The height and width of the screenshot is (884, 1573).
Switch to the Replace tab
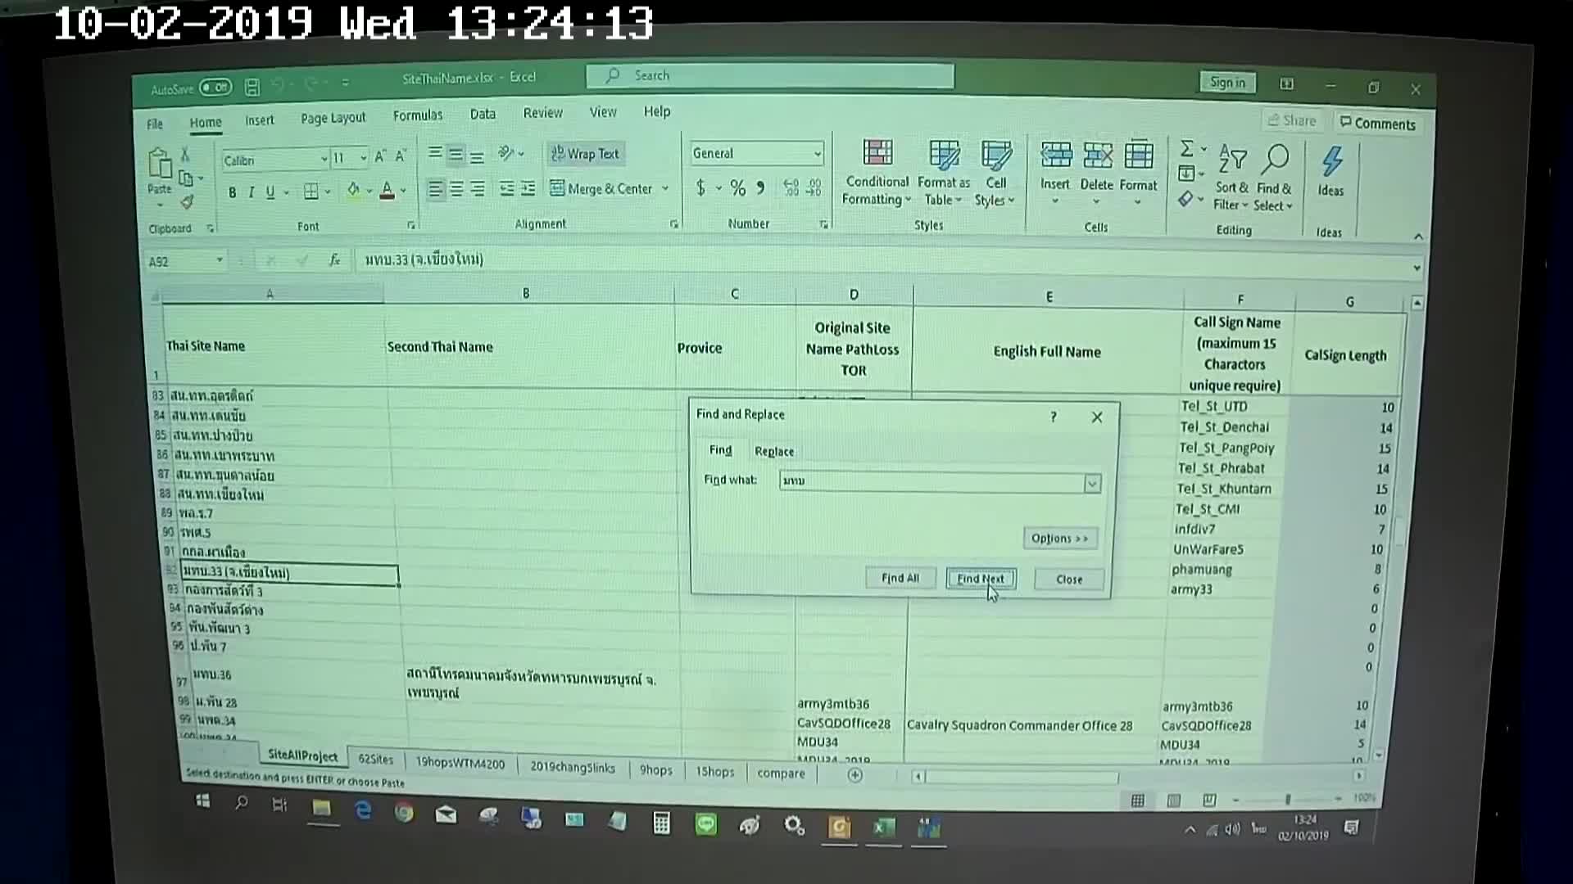pos(773,450)
